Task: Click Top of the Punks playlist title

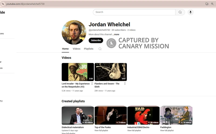Action: coord(103,127)
